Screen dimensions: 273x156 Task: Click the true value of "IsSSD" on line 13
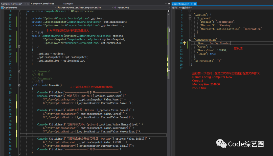click(213, 54)
